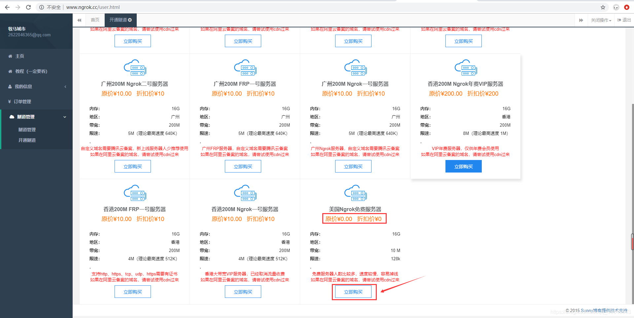Click cloud server icon for 香港200M FRP一号服务器
Image resolution: width=634 pixels, height=318 pixels.
click(135, 193)
